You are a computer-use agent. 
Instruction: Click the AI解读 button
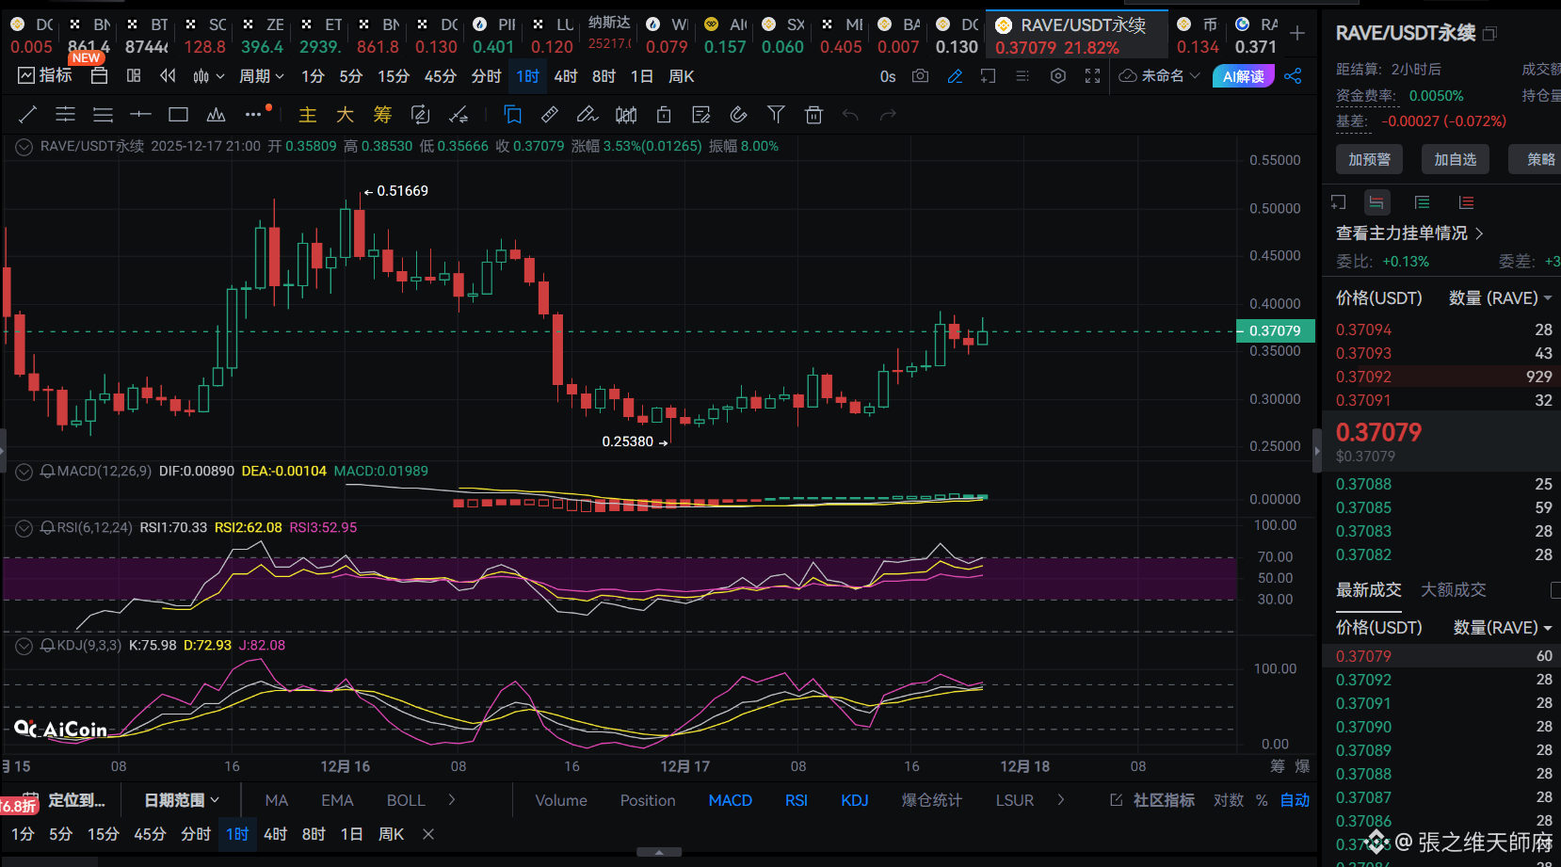pos(1243,76)
